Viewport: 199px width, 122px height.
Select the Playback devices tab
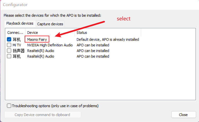pyautogui.click(x=20, y=24)
